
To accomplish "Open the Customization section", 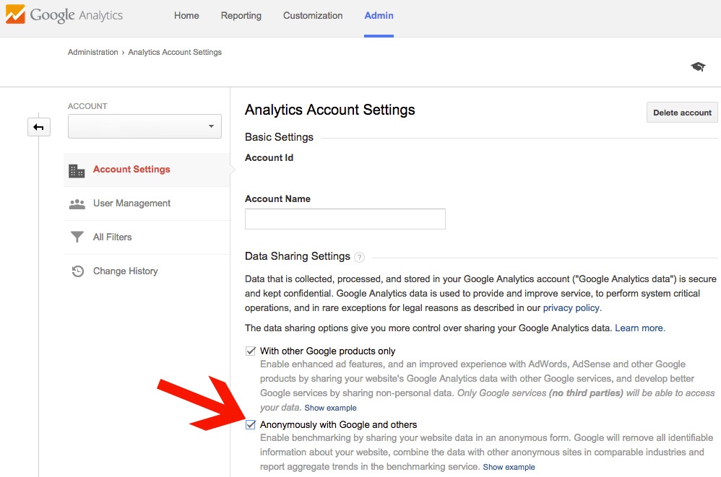I will pos(312,15).
